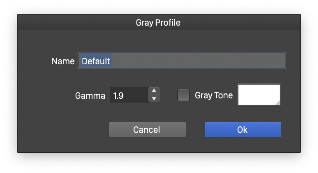Image resolution: width=318 pixels, height=173 pixels.
Task: Click the Gamma label
Action: [90, 96]
